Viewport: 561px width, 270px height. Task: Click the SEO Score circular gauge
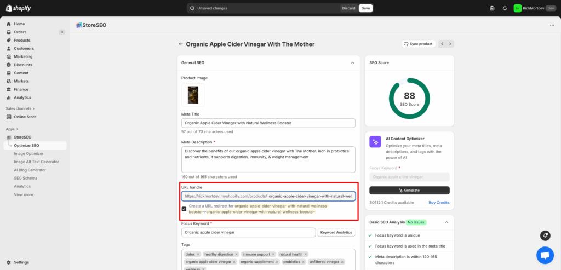pyautogui.click(x=409, y=98)
